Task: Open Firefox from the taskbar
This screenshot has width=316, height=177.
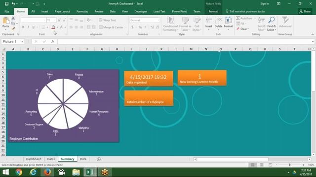Action: tap(47, 172)
